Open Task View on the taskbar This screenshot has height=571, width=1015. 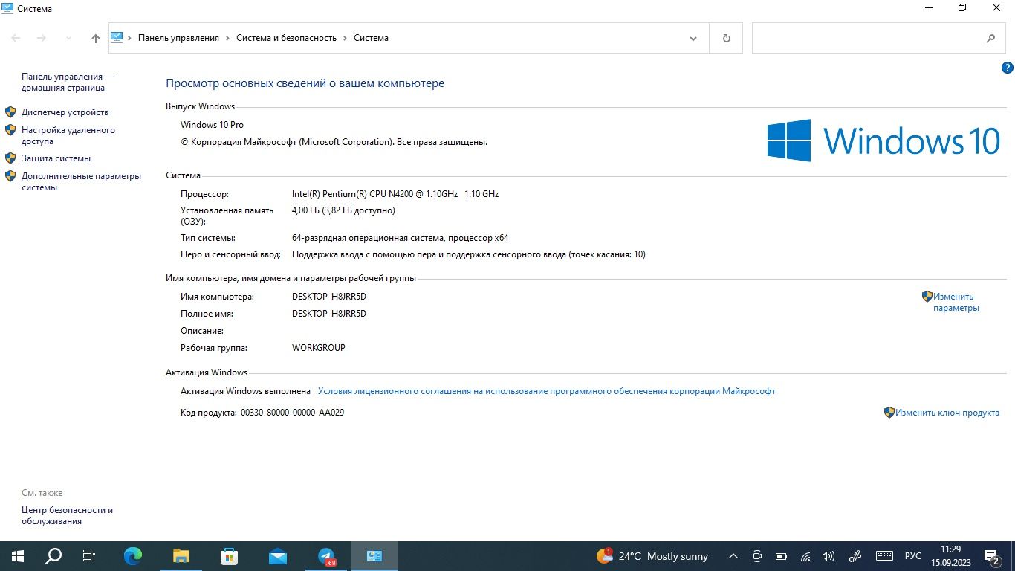89,556
